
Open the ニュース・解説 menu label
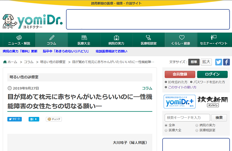coord(19,43)
